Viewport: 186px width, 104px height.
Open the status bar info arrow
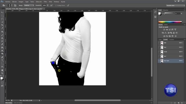40,101
